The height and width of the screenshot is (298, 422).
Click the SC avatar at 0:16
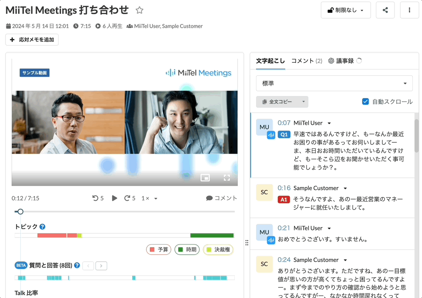point(264,192)
